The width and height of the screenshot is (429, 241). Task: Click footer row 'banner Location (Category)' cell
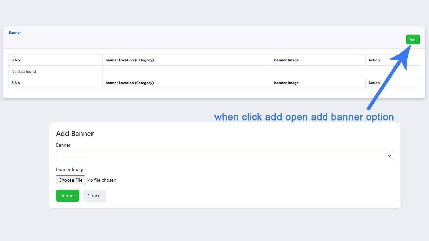tap(129, 83)
